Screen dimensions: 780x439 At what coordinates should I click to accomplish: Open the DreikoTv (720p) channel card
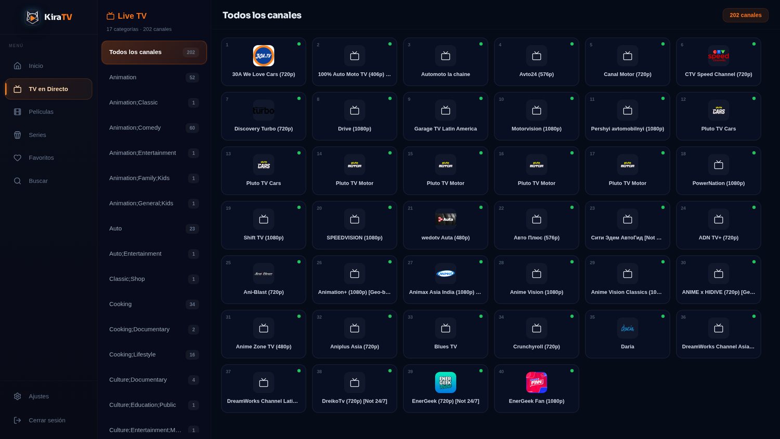pos(355,389)
